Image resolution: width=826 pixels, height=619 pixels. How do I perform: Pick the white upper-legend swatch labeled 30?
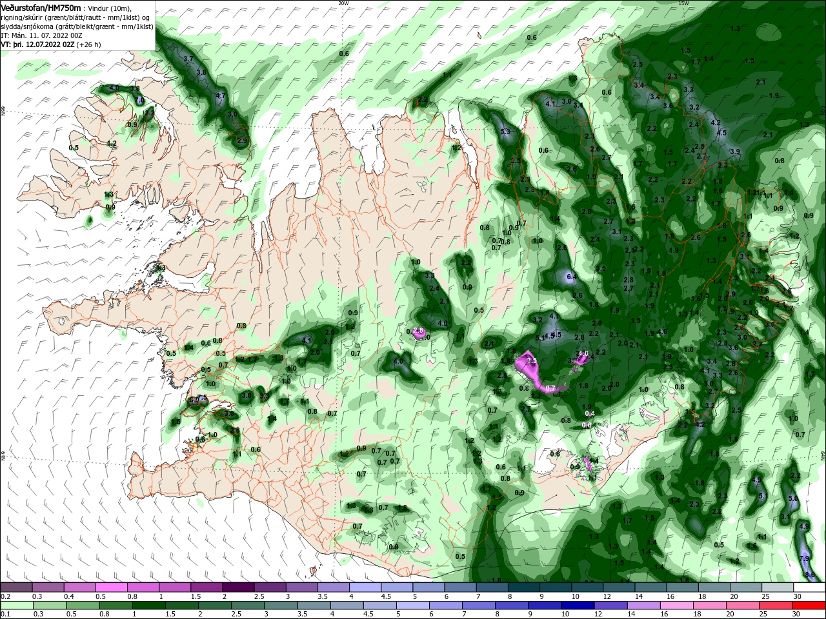pos(809,587)
